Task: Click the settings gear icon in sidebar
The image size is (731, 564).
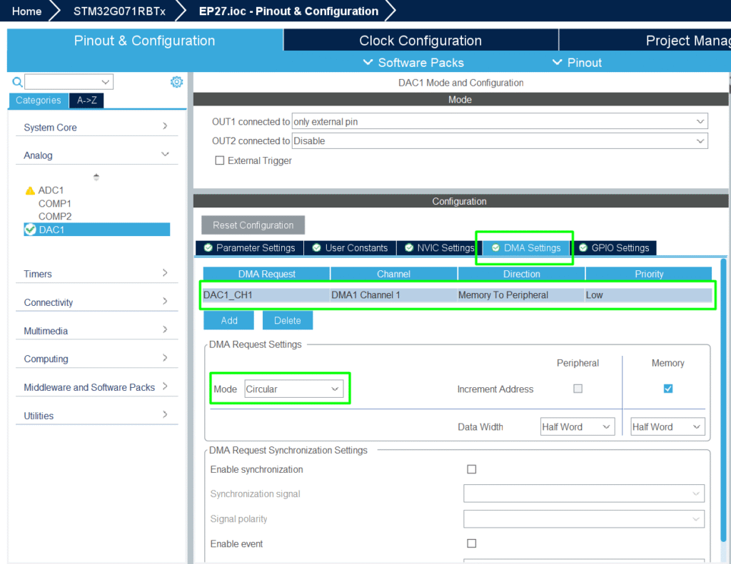Action: pyautogui.click(x=176, y=82)
